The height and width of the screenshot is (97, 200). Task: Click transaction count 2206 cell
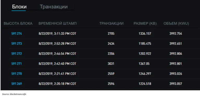click(111, 54)
